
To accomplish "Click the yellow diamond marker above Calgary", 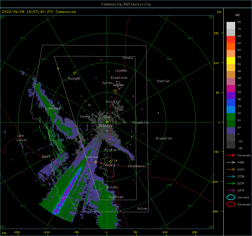I will (x=111, y=162).
